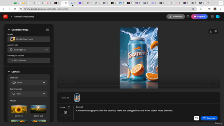The width and height of the screenshot is (224, 126).
Task: Like the video with thumbs up
Action: [x=211, y=31]
